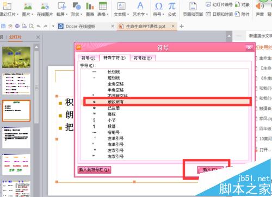Open the first slide thumbnail with plant photo
Screen dimensions: 272x197
click(x=16, y=57)
